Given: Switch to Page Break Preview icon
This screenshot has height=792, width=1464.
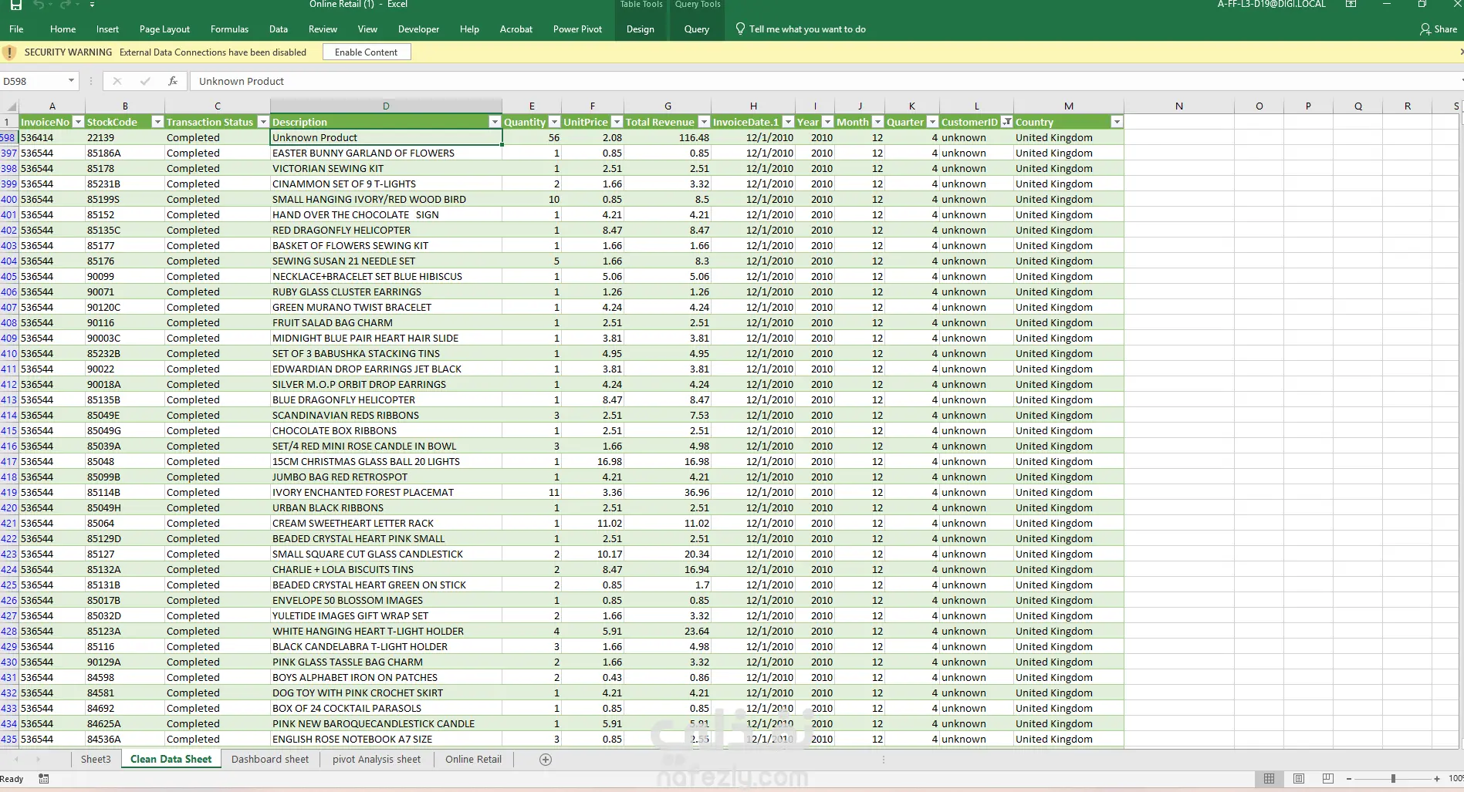Looking at the screenshot, I should click(1327, 779).
